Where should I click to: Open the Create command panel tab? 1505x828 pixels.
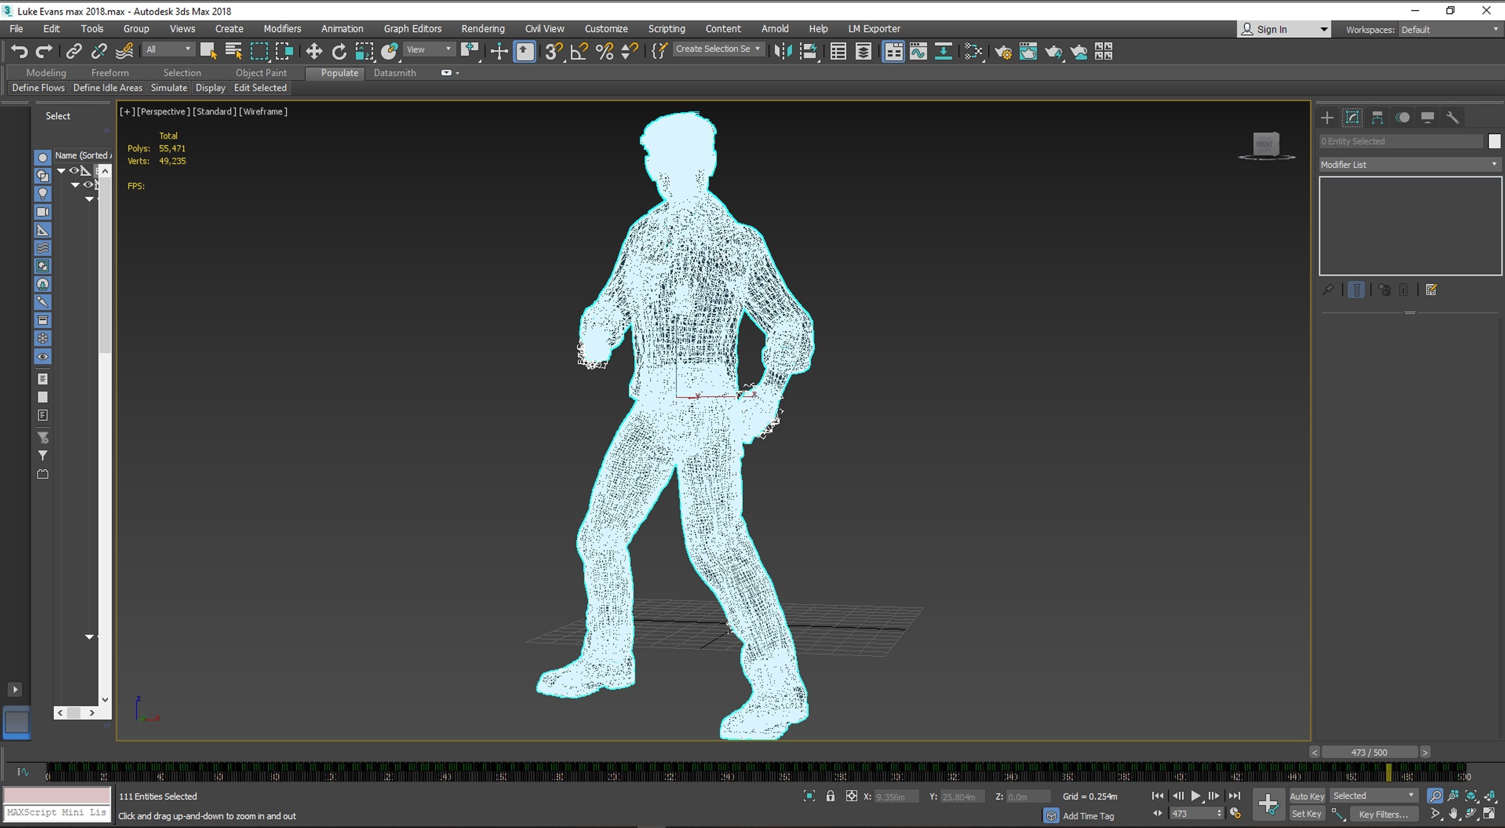(1327, 118)
